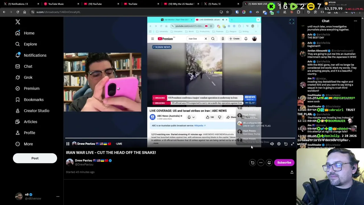364x205 pixels.
Task: Reload the page
Action: pos(18,12)
